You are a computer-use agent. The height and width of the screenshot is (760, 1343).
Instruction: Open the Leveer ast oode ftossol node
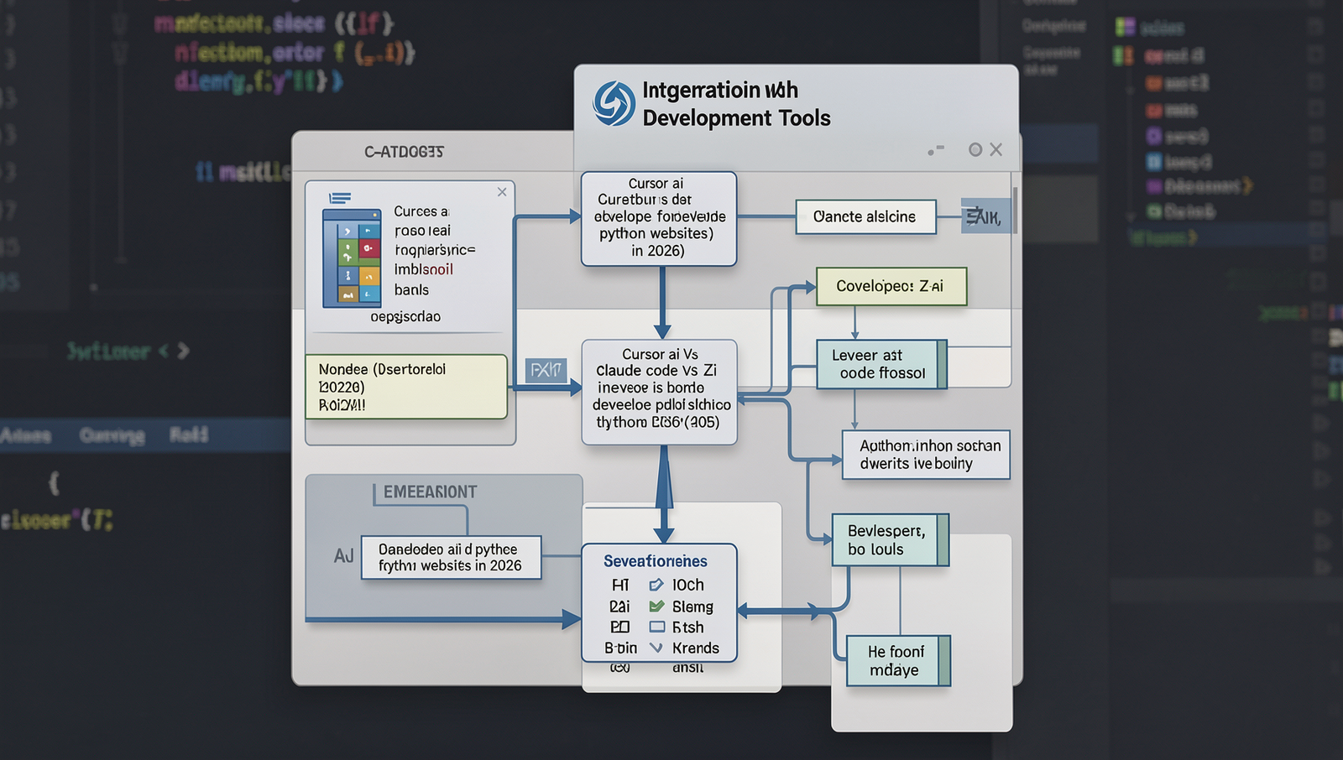(x=881, y=364)
